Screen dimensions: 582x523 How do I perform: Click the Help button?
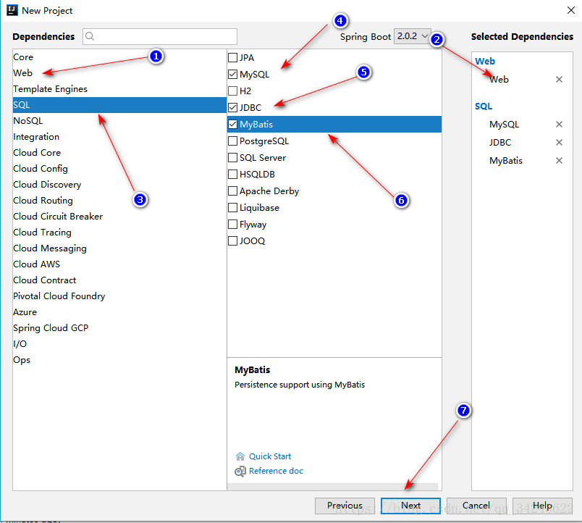[x=542, y=506]
